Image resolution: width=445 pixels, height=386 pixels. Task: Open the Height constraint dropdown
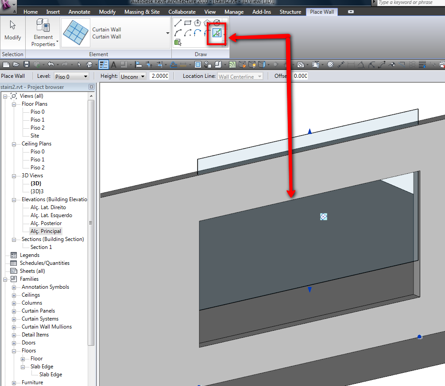(x=133, y=76)
